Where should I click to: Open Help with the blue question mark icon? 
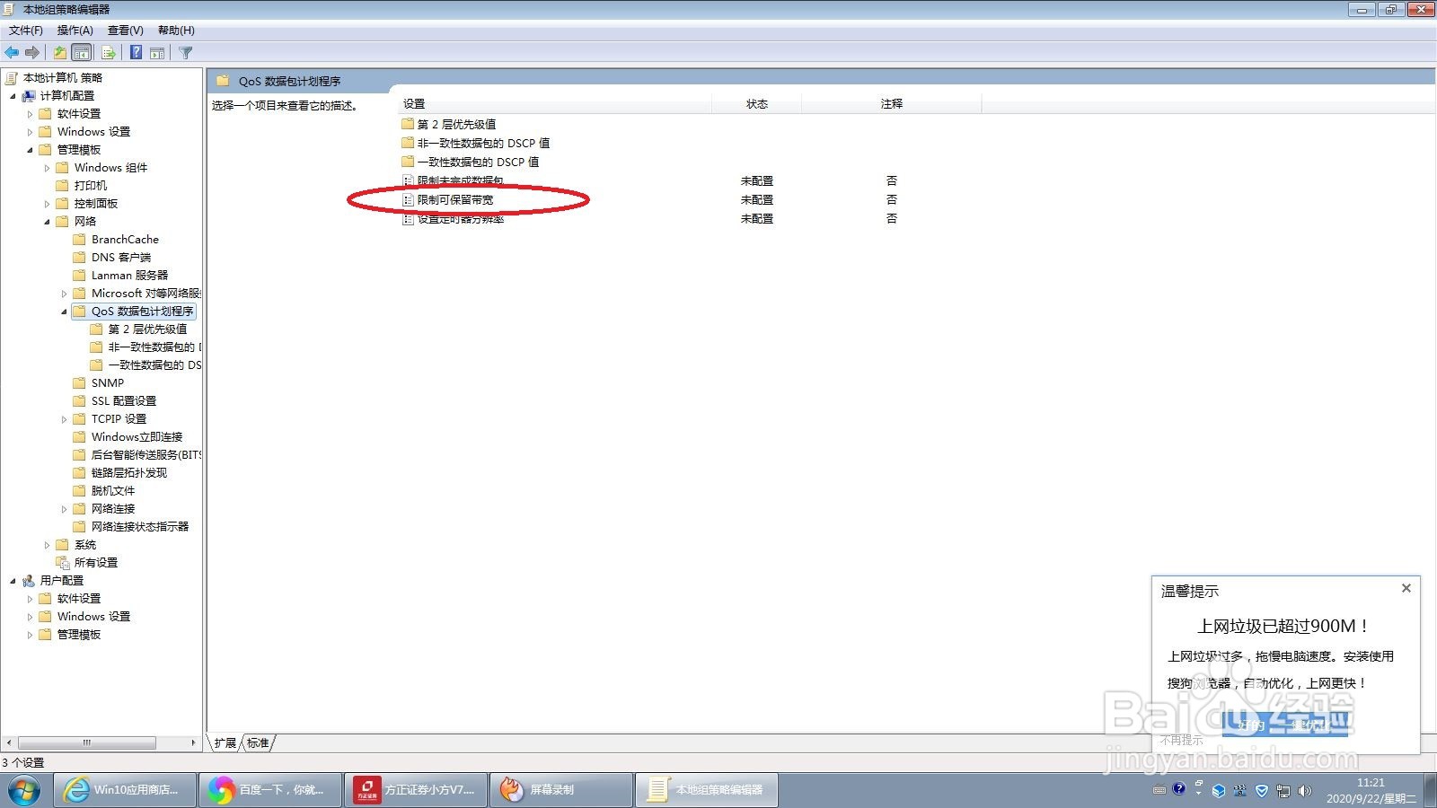pos(136,53)
